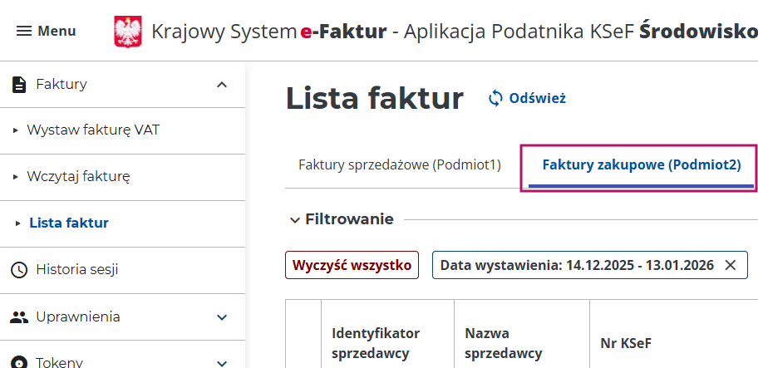The height and width of the screenshot is (368, 758).
Task: Click the Uprawnienia people icon
Action: click(x=18, y=316)
